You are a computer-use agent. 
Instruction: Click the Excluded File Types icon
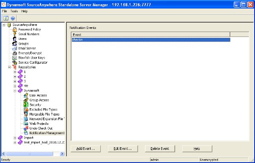(x=26, y=110)
